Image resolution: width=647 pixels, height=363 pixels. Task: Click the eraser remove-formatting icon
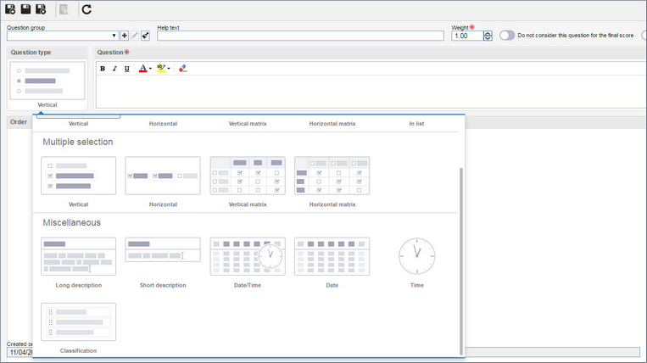(x=183, y=69)
